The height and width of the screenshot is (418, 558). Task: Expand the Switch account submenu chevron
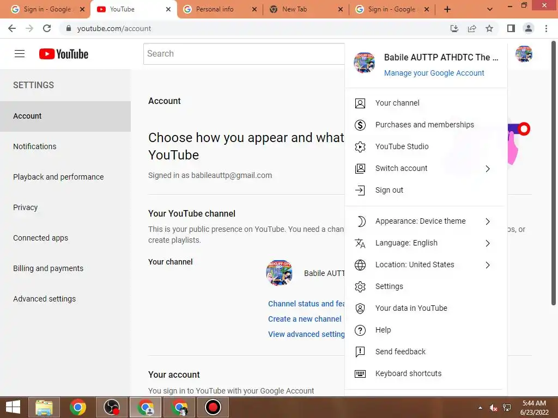coord(488,169)
